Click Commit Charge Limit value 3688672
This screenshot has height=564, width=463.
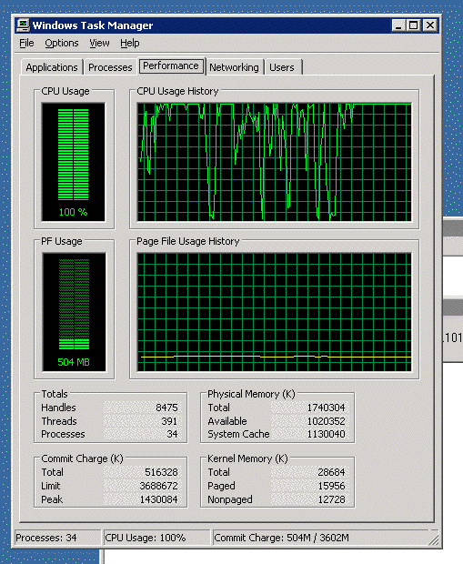158,486
